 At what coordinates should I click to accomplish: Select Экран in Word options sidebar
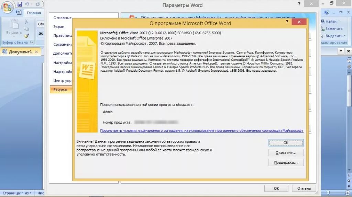click(x=59, y=27)
